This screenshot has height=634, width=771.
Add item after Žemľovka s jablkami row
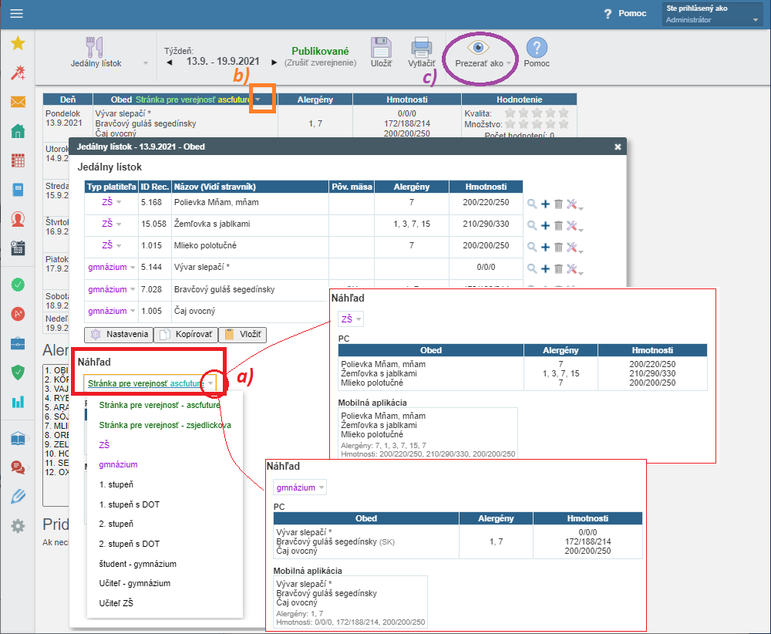coord(545,225)
